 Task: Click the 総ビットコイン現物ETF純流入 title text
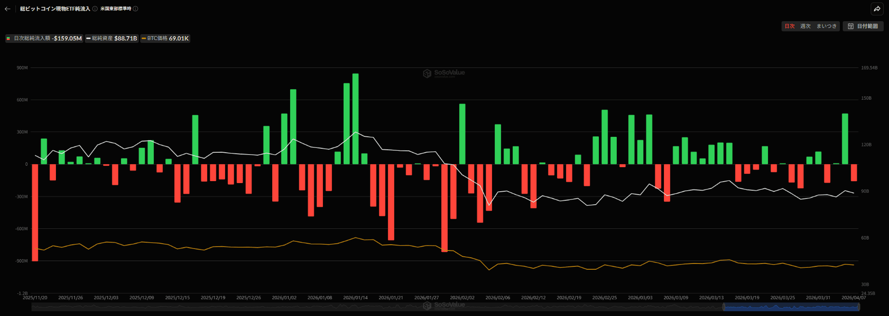55,9
